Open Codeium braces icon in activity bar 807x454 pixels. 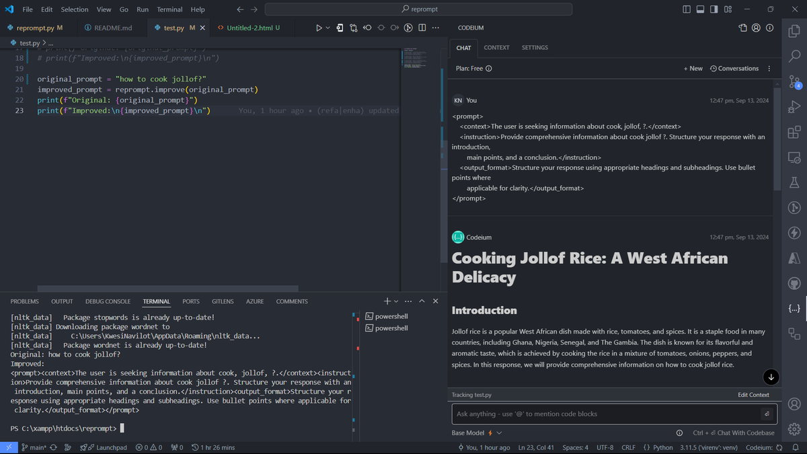(794, 309)
